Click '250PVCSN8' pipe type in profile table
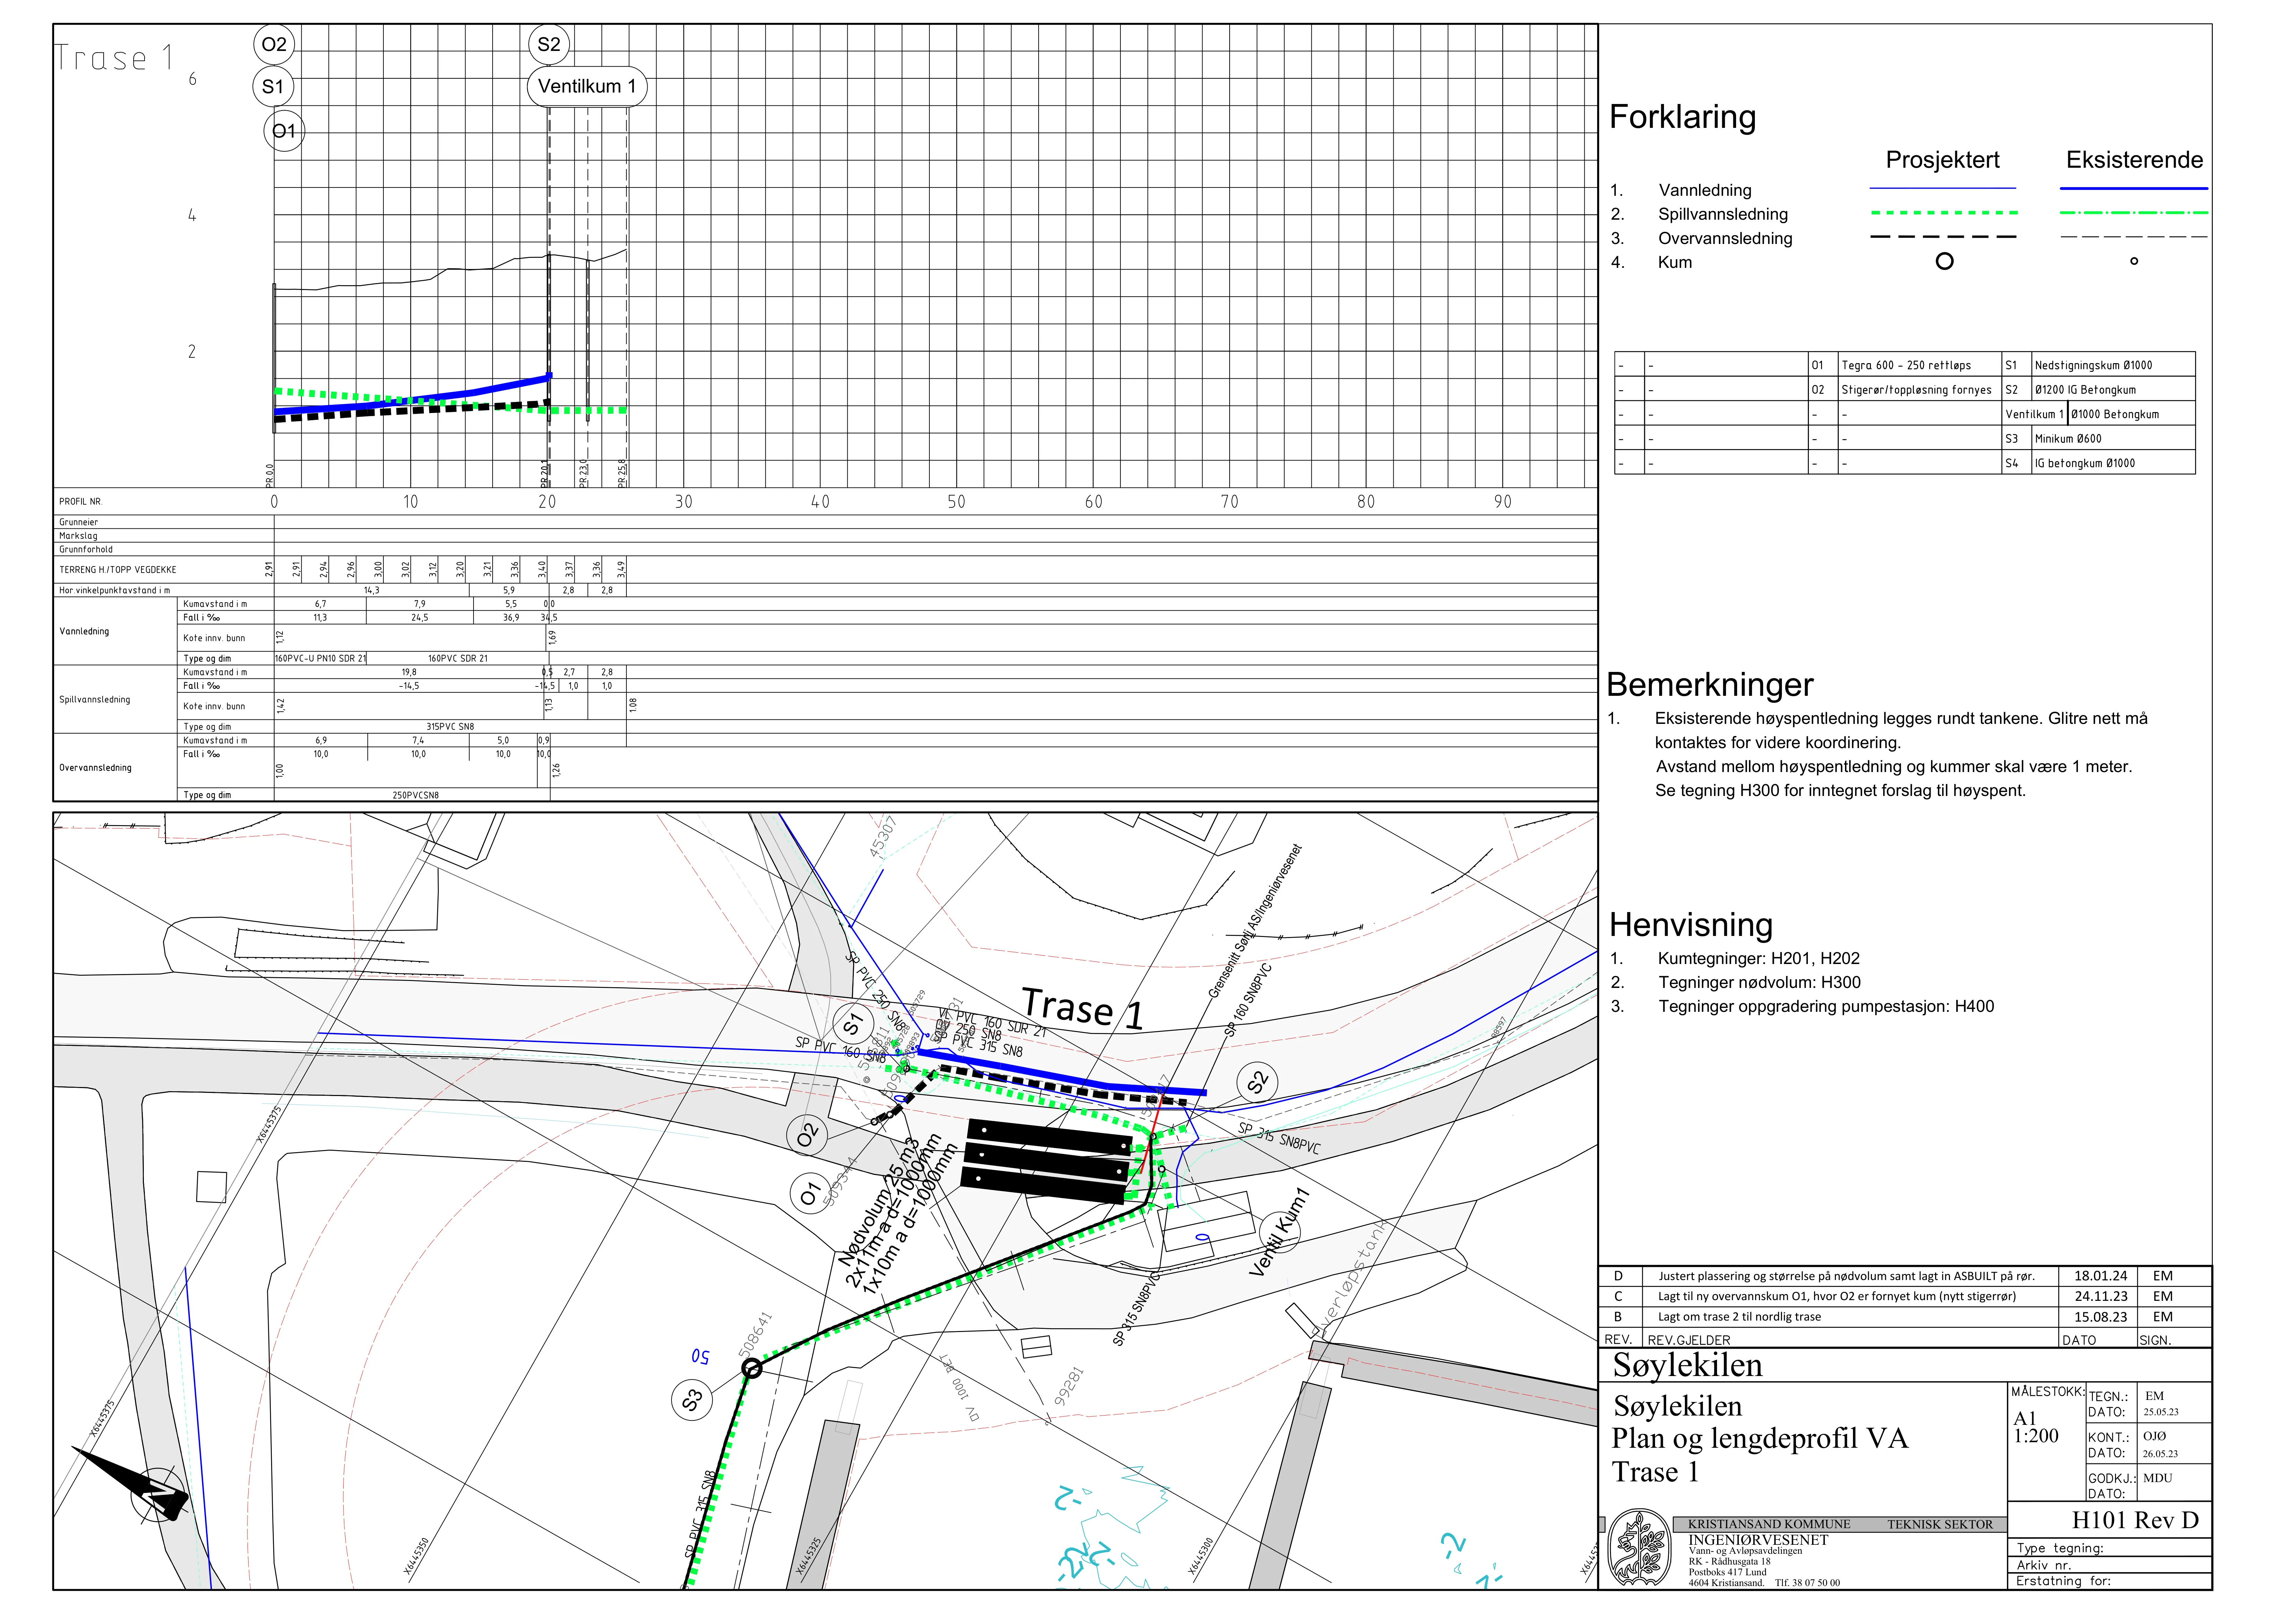 (x=415, y=796)
